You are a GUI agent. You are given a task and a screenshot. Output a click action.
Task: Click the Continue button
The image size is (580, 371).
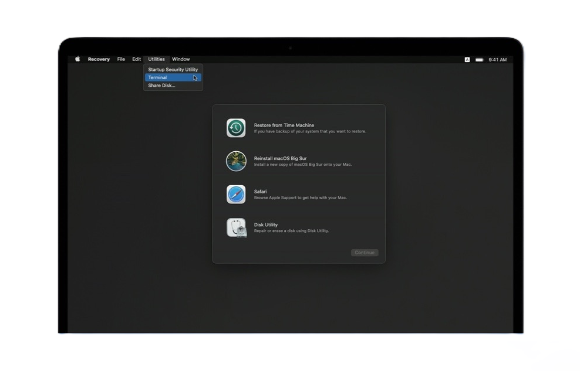(365, 253)
